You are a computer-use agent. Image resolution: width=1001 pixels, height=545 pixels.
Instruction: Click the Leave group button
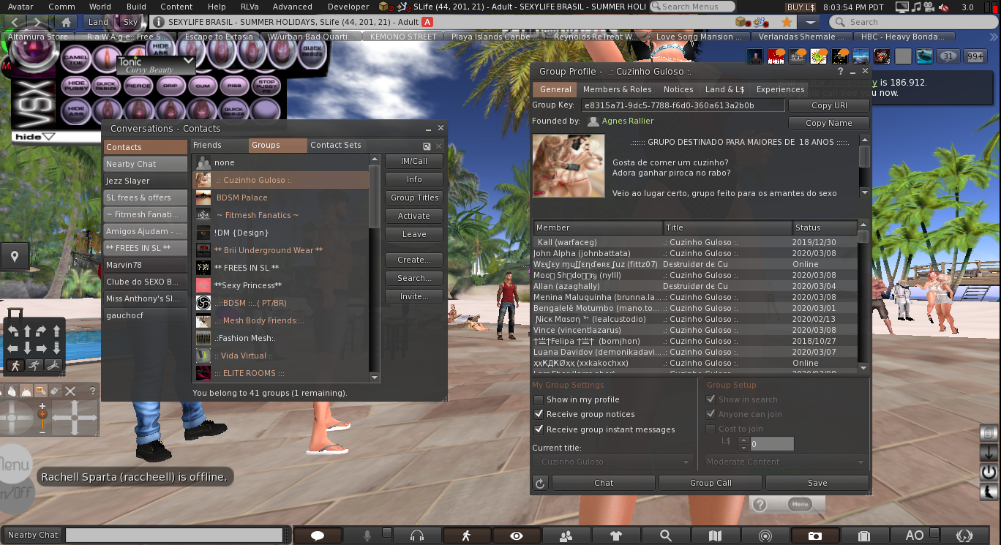414,234
